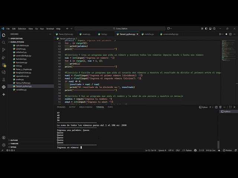The height and width of the screenshot is (178, 238).
Task: Go forward with the navigation arrow
Action: 71,29
